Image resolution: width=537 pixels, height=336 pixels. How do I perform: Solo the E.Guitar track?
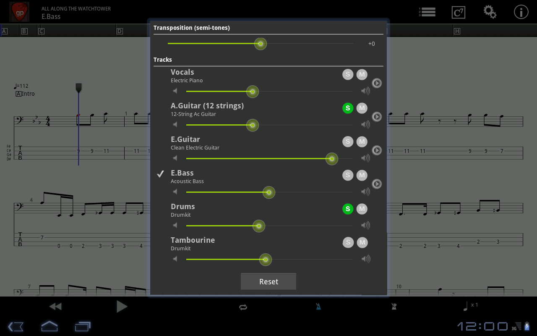[348, 142]
